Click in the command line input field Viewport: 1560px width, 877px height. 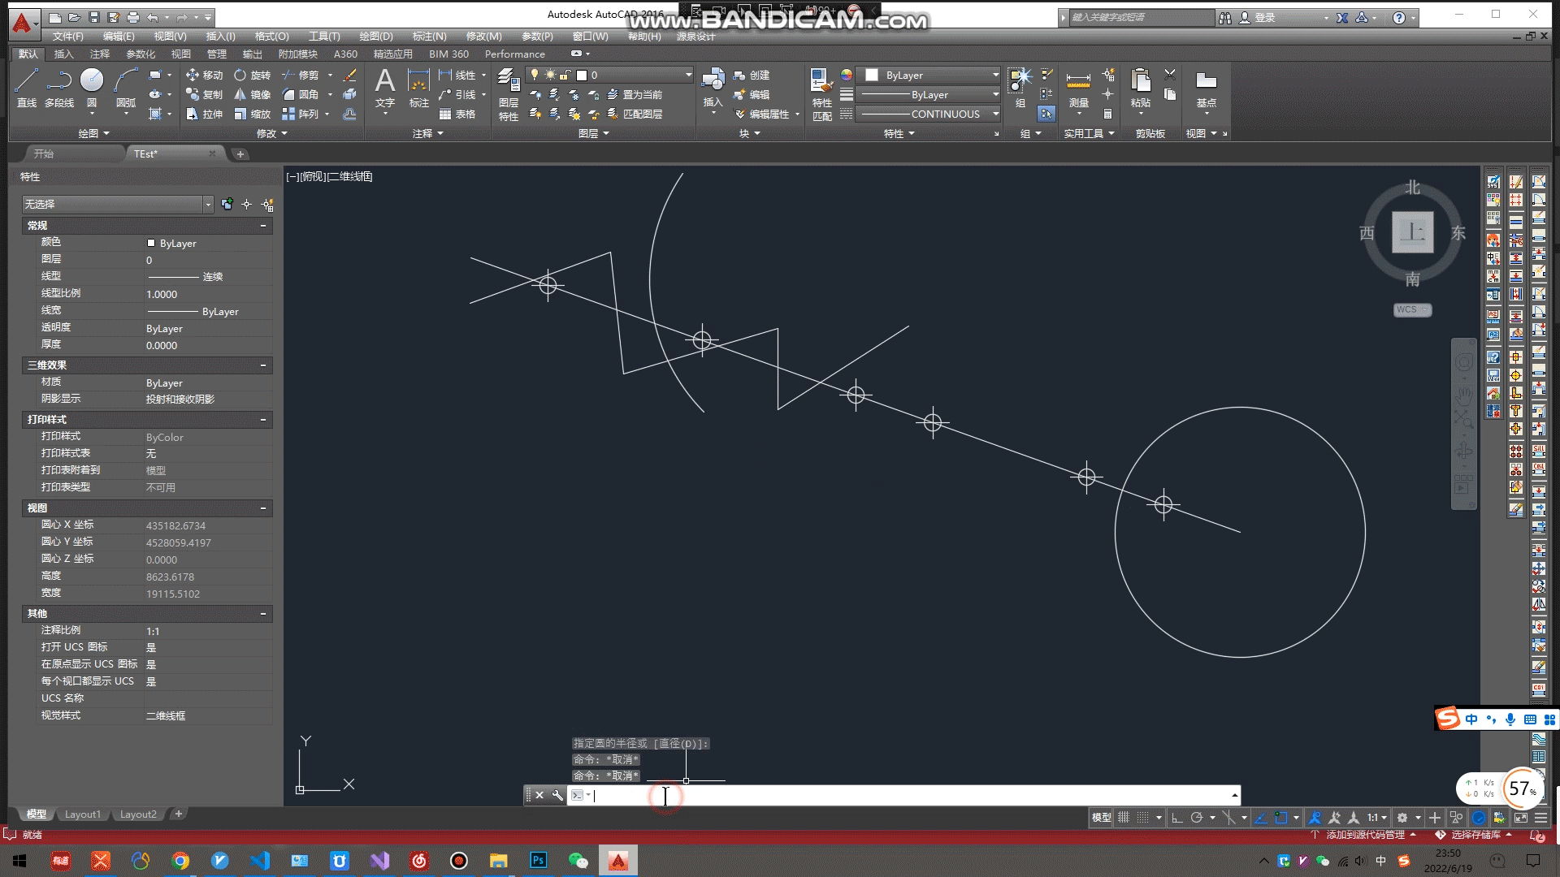click(x=894, y=796)
